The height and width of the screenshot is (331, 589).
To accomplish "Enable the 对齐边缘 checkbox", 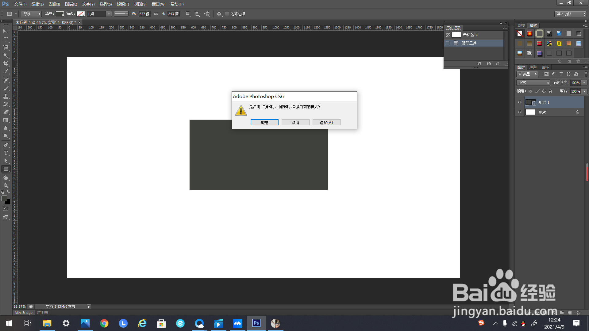I will point(227,14).
